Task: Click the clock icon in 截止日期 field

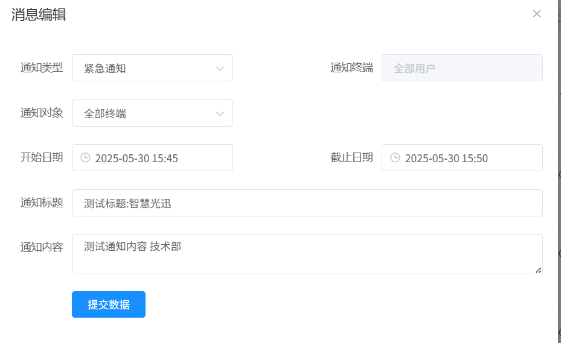Action: pyautogui.click(x=396, y=158)
